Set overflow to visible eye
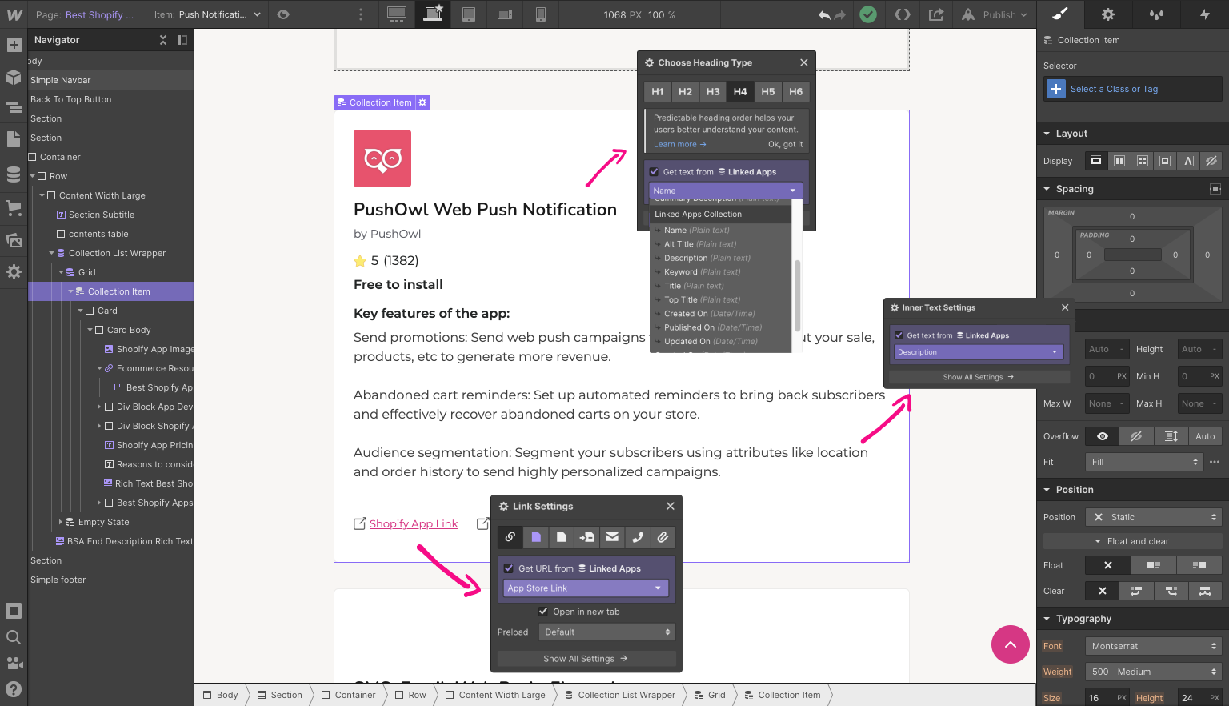 point(1103,436)
